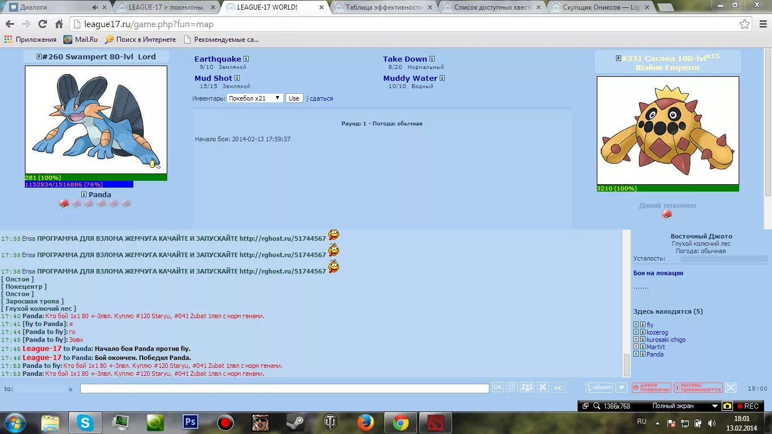This screenshot has width=772, height=434.
Task: Open info icon next to Earthquake move
Action: click(246, 59)
